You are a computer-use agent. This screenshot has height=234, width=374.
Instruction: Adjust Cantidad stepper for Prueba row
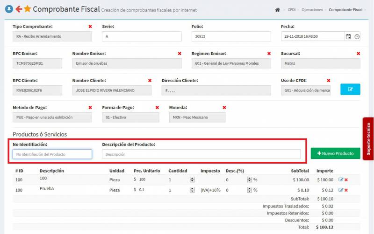(x=192, y=190)
